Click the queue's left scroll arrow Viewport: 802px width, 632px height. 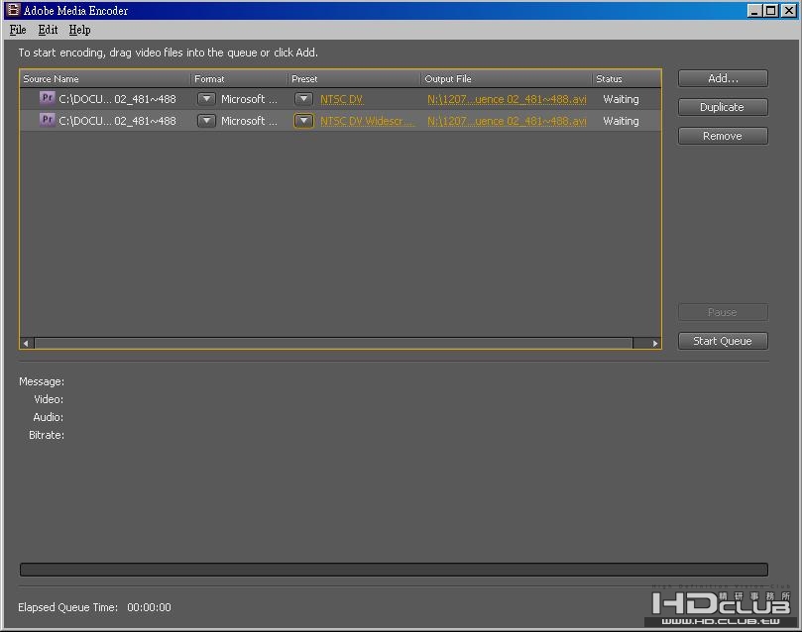(x=27, y=343)
